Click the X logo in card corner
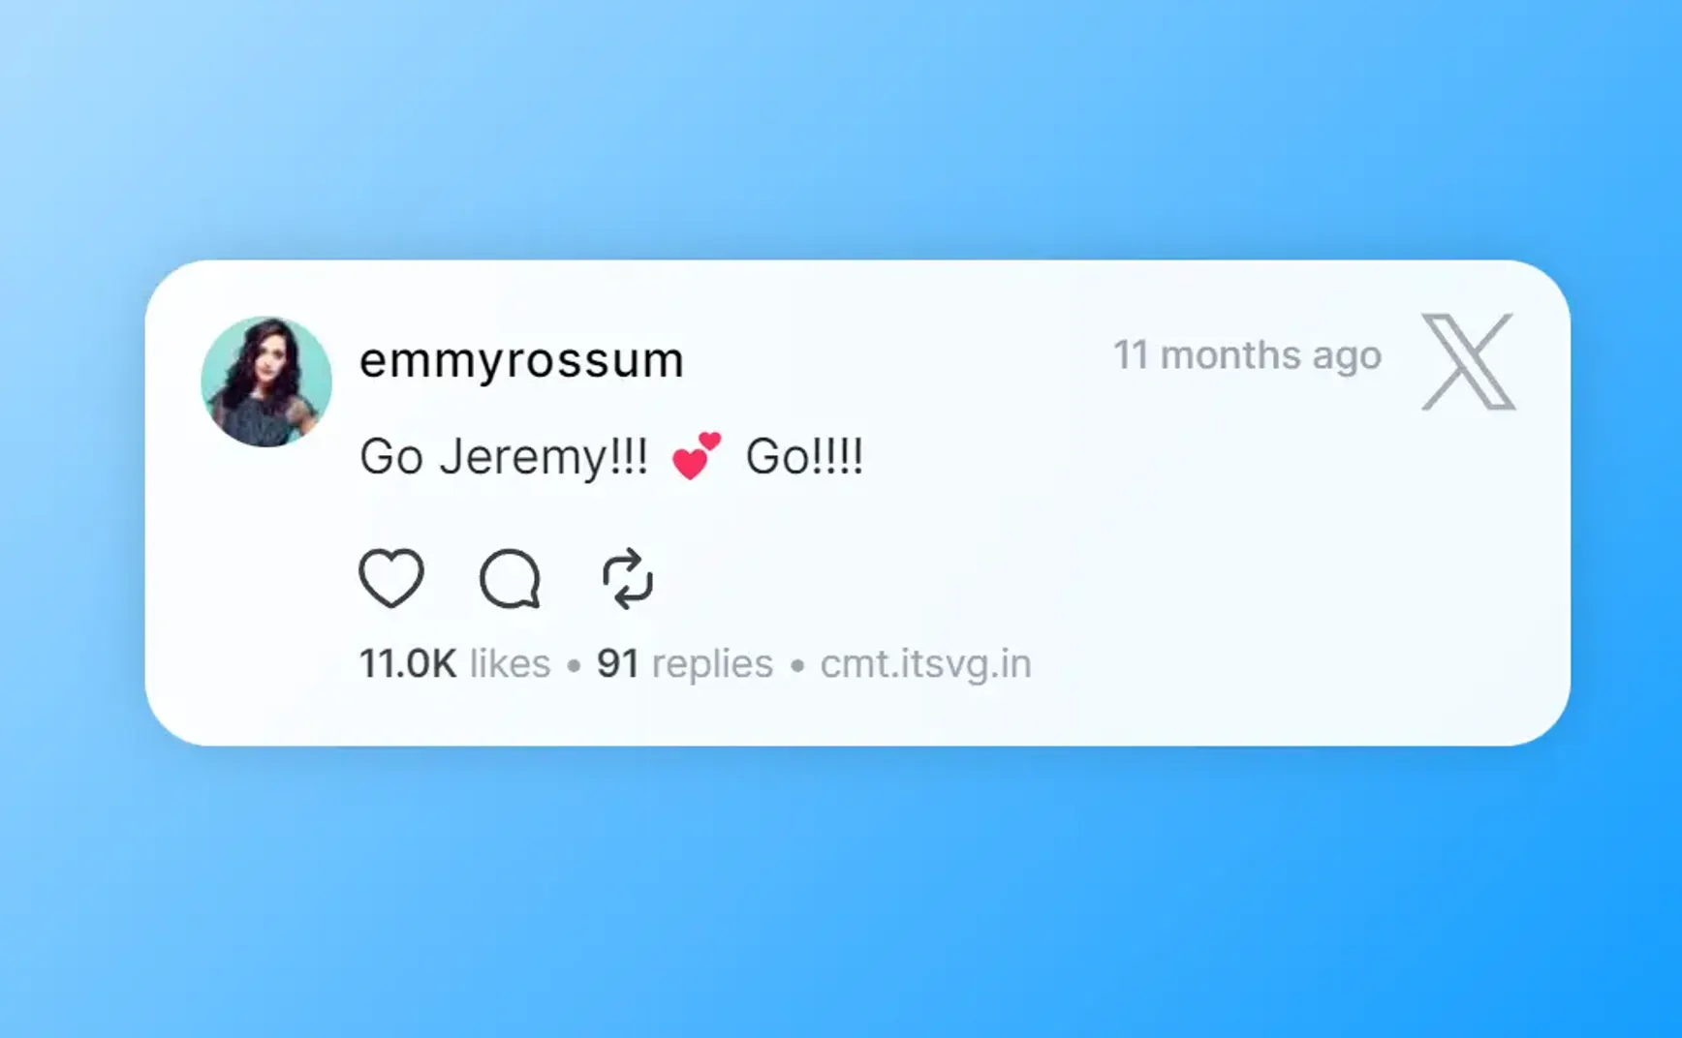 pos(1468,361)
